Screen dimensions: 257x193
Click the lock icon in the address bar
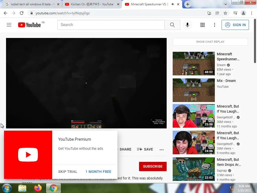pos(32,13)
